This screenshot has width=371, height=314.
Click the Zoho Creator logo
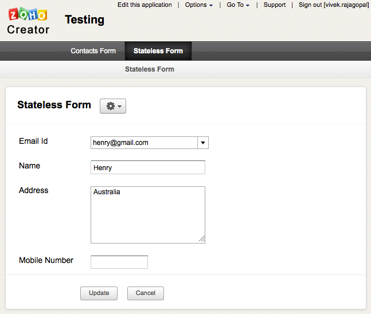[28, 21]
